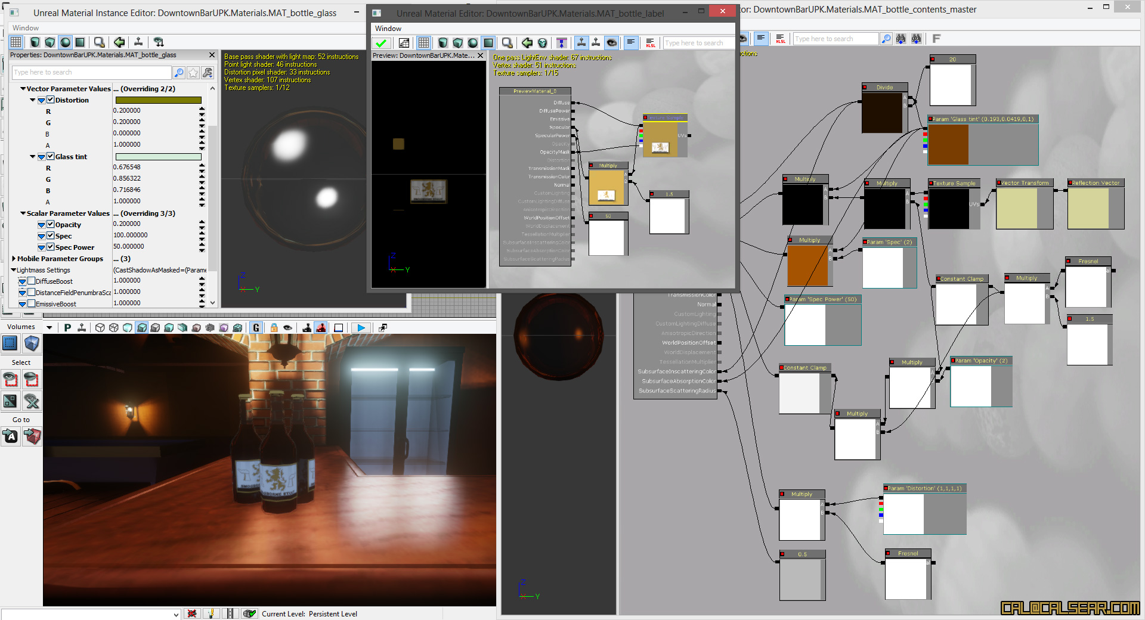Select cube preview primitive in Material Instance Editor
This screenshot has width=1145, height=620.
tap(50, 42)
